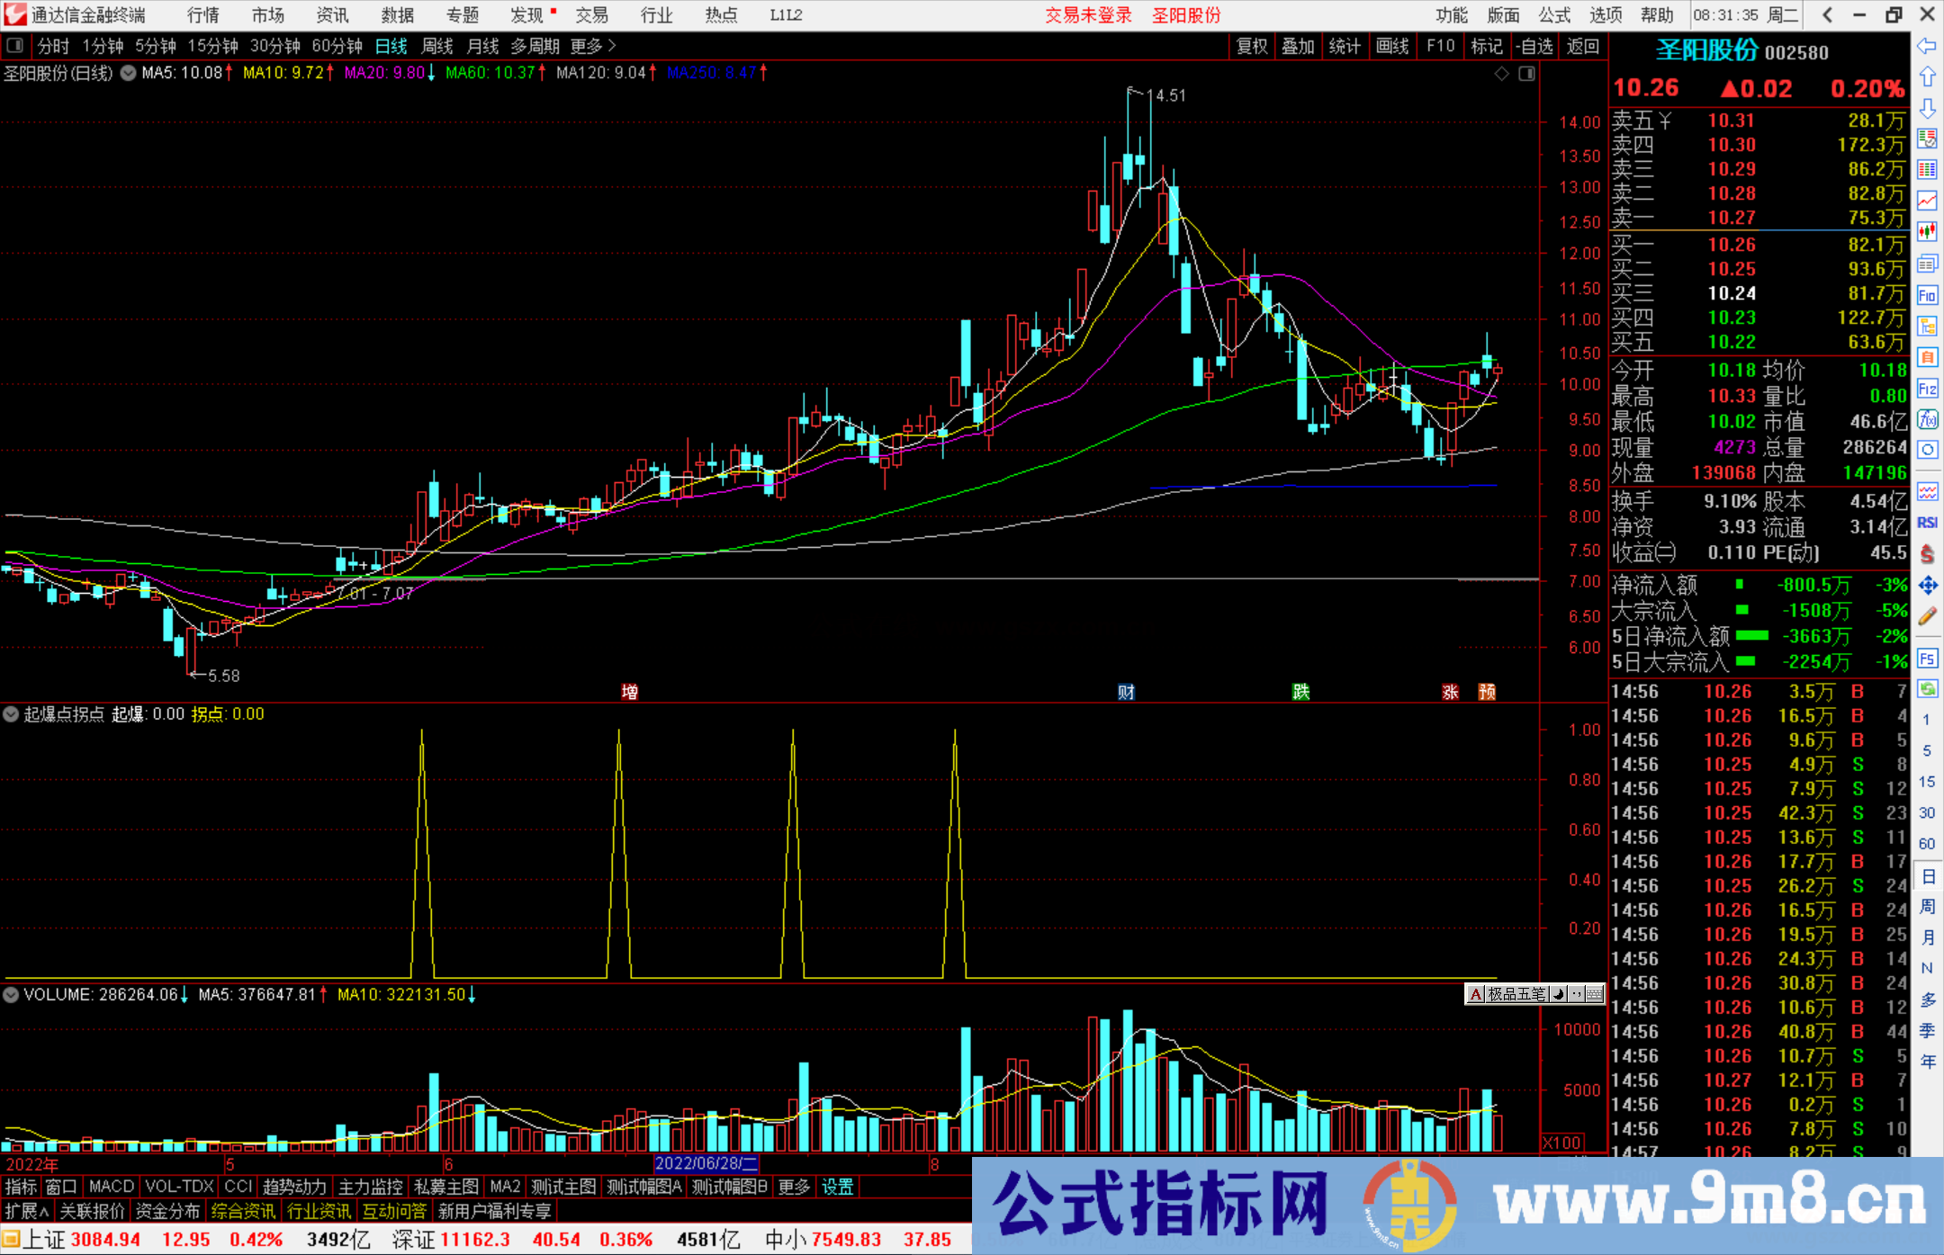Screen dimensions: 1944x1255
Task: Click the window layout icon left of 分时
Action: 14,45
